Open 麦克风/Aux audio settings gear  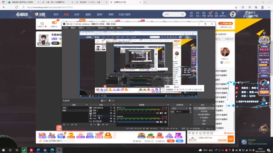pyautogui.click(x=166, y=113)
